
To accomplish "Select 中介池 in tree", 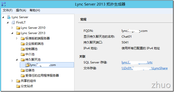I will [x=30, y=54].
